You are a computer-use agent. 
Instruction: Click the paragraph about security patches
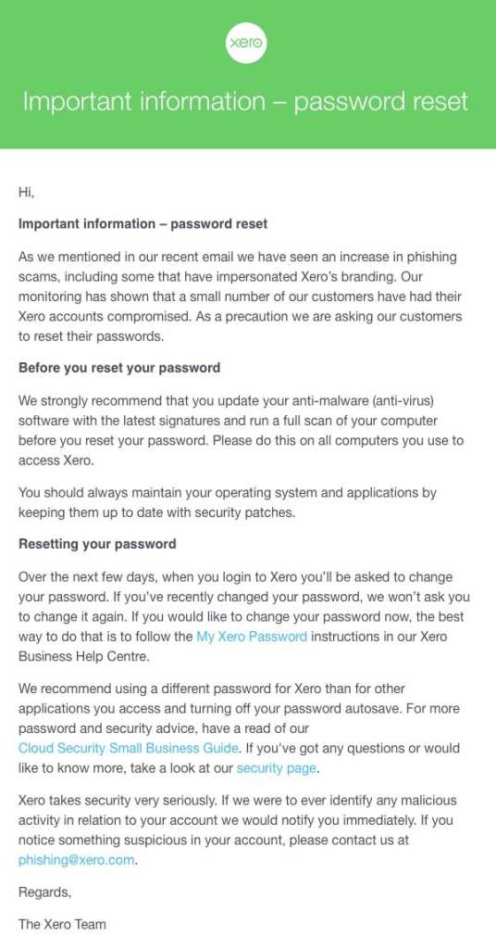click(228, 502)
